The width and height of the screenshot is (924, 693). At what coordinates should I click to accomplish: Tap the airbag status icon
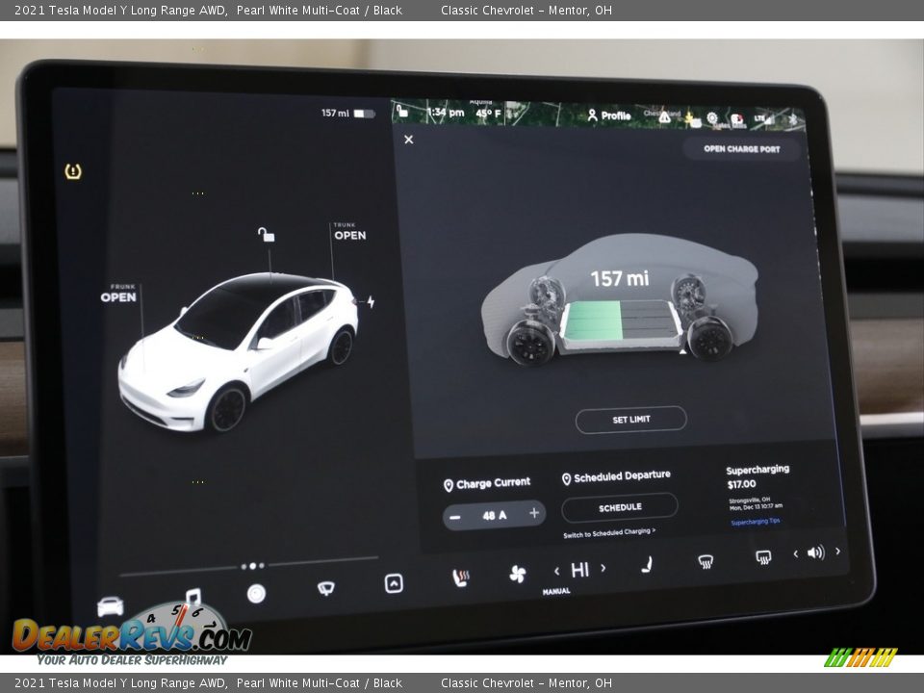point(691,119)
